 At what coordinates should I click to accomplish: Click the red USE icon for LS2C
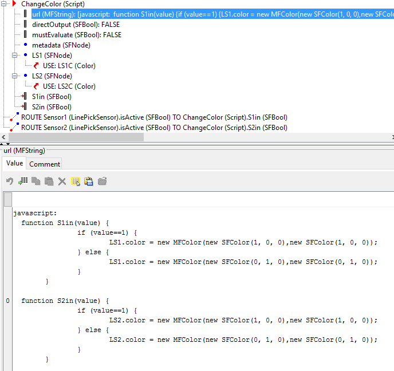point(36,86)
